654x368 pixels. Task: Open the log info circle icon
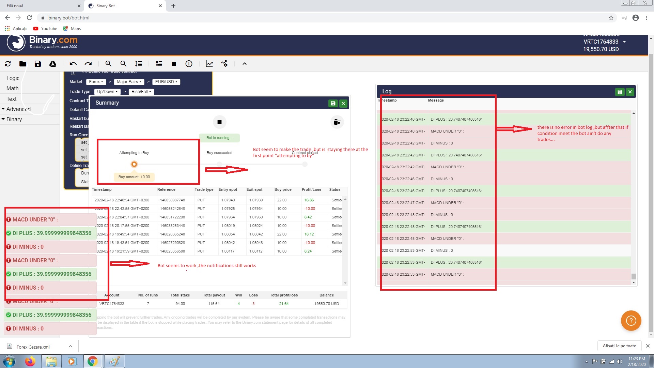point(189,64)
